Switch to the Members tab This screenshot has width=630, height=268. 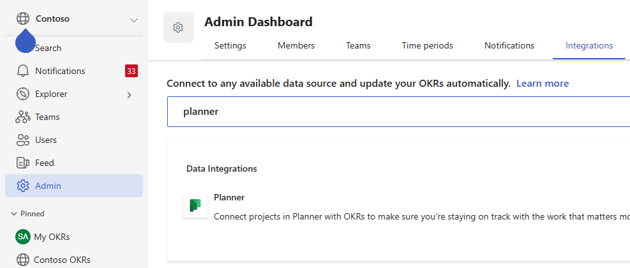coord(296,45)
